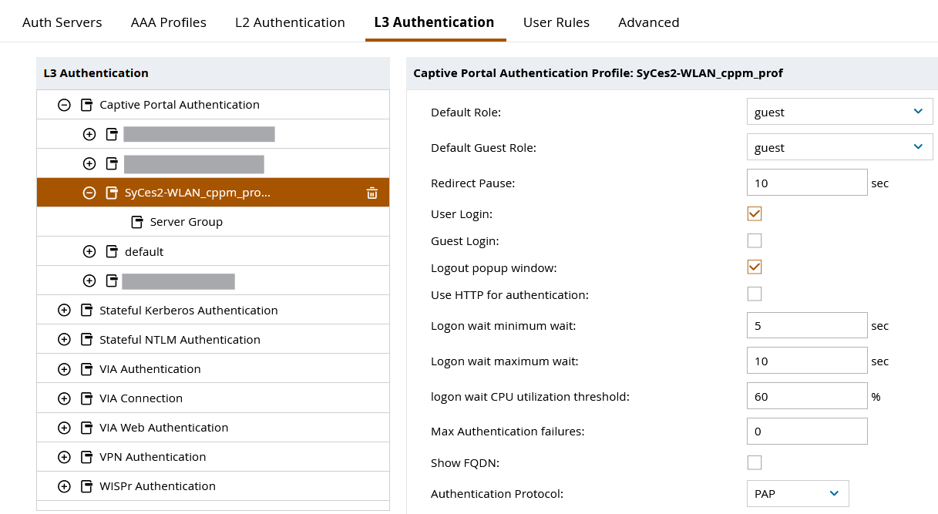Collapse the Captive Portal Authentication tree

pos(64,105)
